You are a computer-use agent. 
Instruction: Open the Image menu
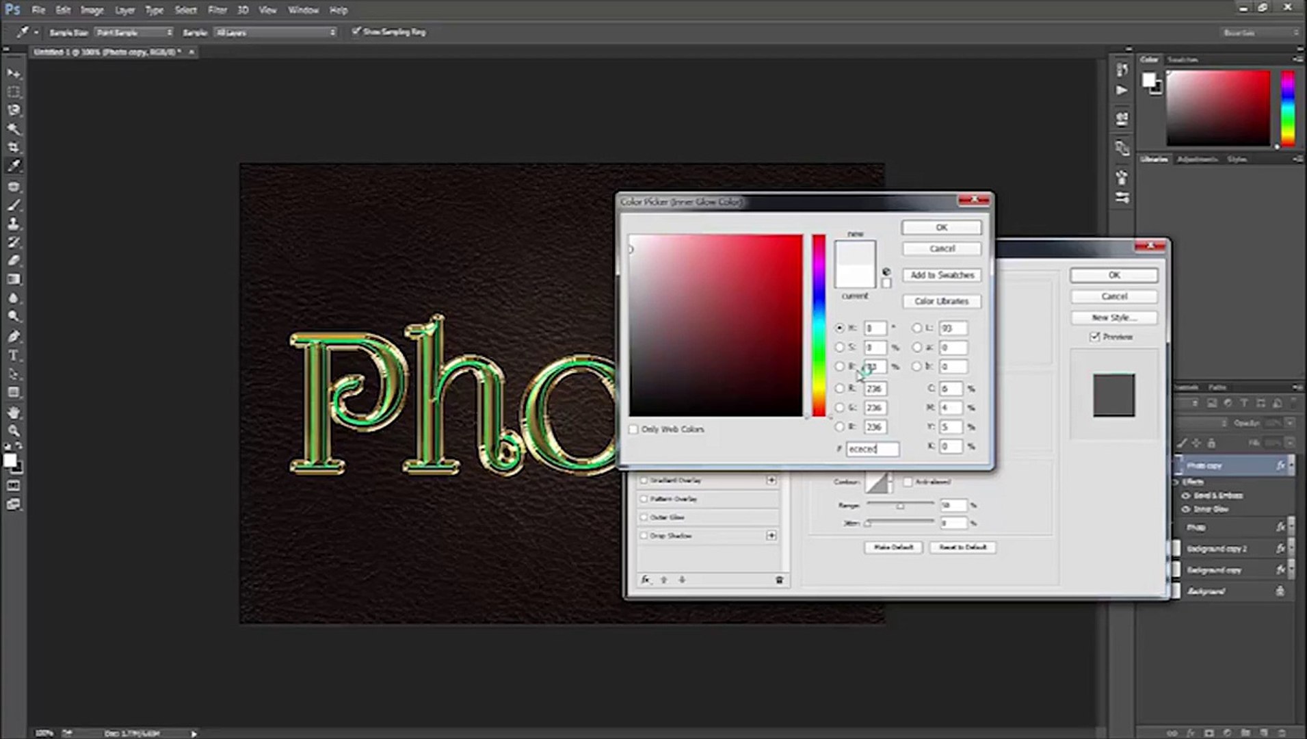click(92, 10)
